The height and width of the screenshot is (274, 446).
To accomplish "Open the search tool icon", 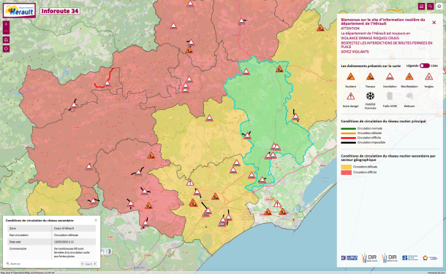I will click(430, 7).
